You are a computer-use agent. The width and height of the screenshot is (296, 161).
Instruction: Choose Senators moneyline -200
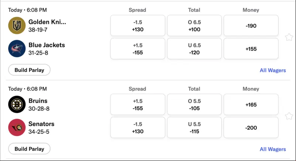[x=251, y=128]
